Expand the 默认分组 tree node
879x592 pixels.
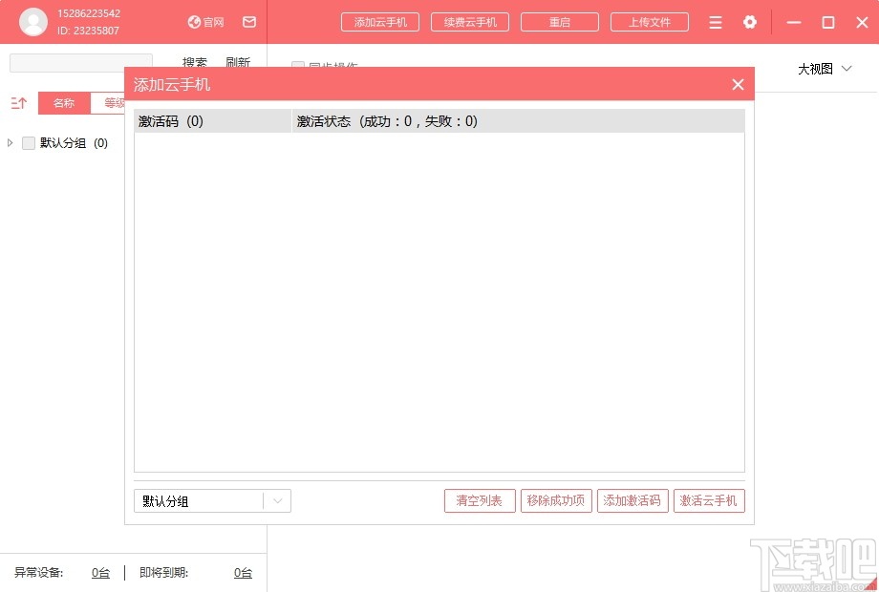11,142
